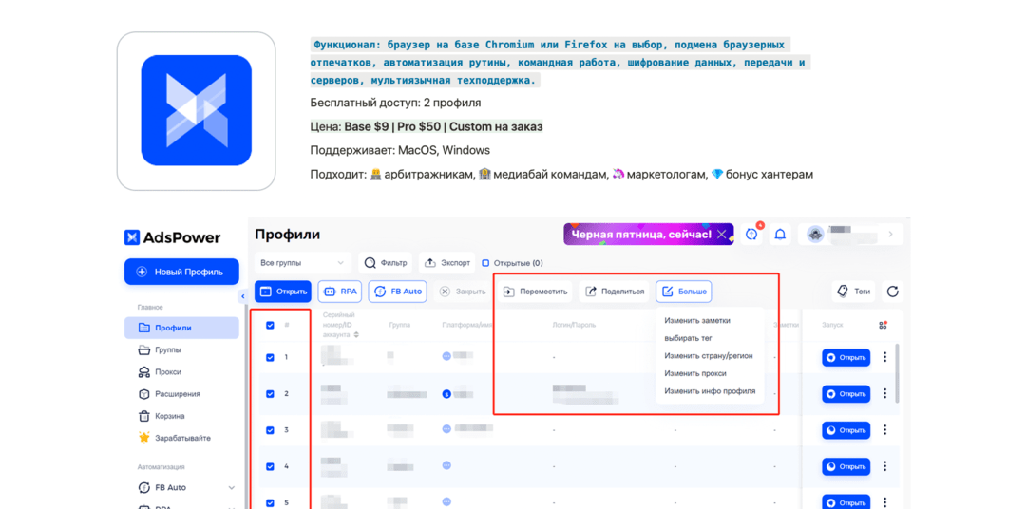The width and height of the screenshot is (1026, 509).
Task: Click the platform icon in row 2
Action: coord(446,394)
